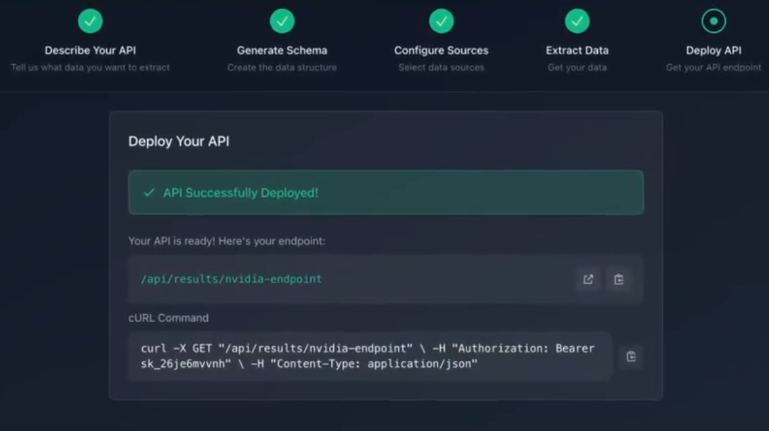Click the "cURL Command" label
769x431 pixels.
(x=169, y=318)
